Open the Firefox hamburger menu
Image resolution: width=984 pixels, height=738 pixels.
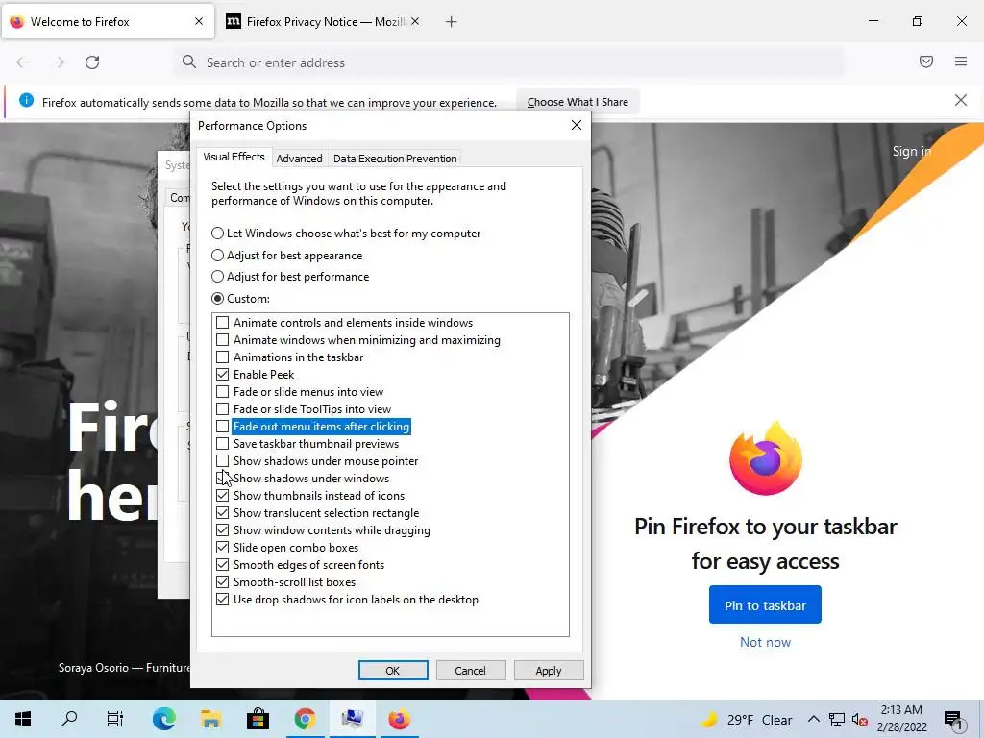click(x=961, y=61)
